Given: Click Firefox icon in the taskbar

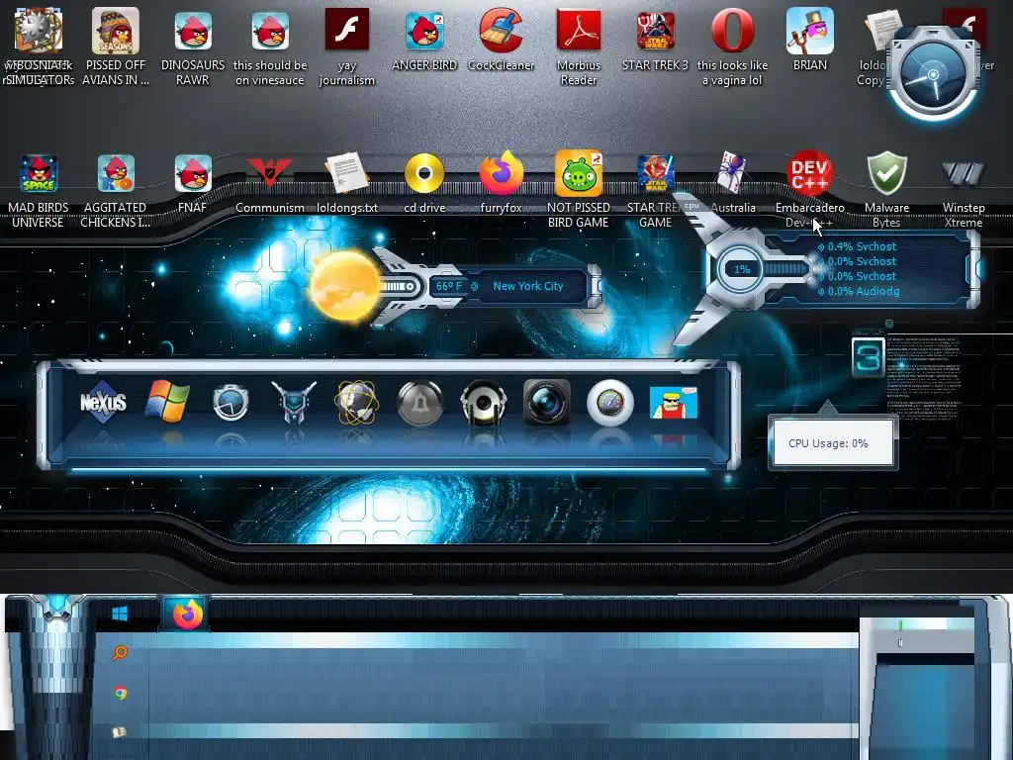Looking at the screenshot, I should (187, 614).
